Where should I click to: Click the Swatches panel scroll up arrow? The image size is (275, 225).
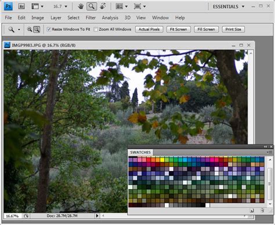pos(270,160)
